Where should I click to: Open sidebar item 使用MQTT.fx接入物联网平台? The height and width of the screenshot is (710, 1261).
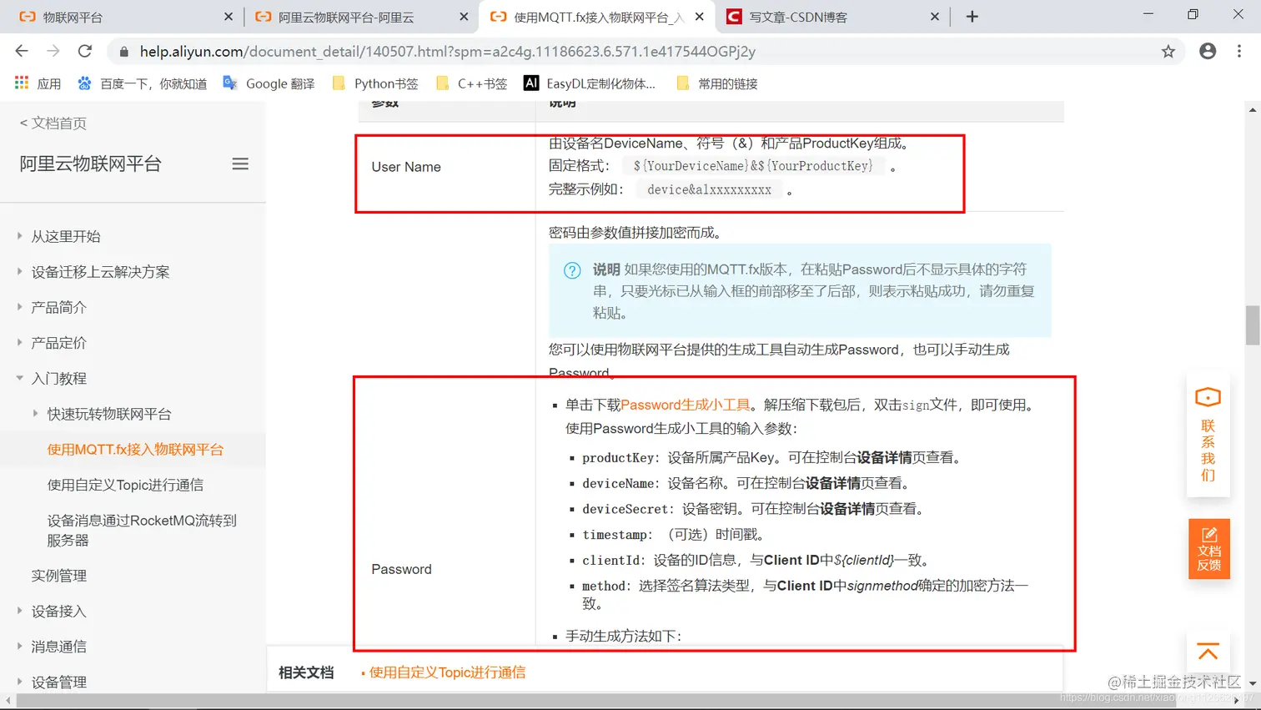pos(135,449)
